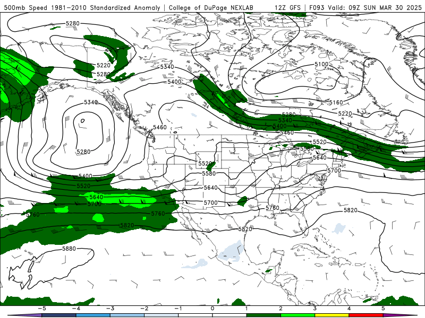Click the red colorbar segment between 4 and 5
Image resolution: width=425 pixels, height=318 pixels.
(366, 315)
